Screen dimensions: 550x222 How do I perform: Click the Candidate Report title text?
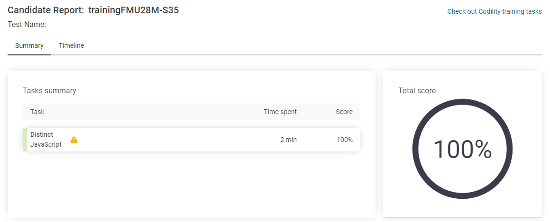[x=46, y=10]
